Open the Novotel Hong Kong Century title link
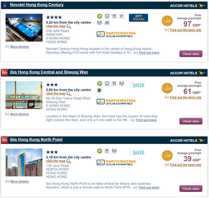 37,5
